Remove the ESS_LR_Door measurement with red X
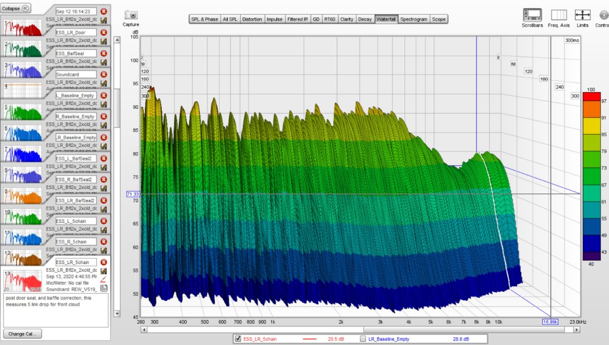The image size is (609, 345). (104, 32)
